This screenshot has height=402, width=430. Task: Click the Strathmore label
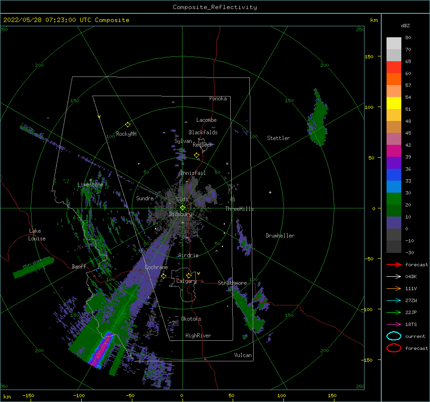point(232,283)
